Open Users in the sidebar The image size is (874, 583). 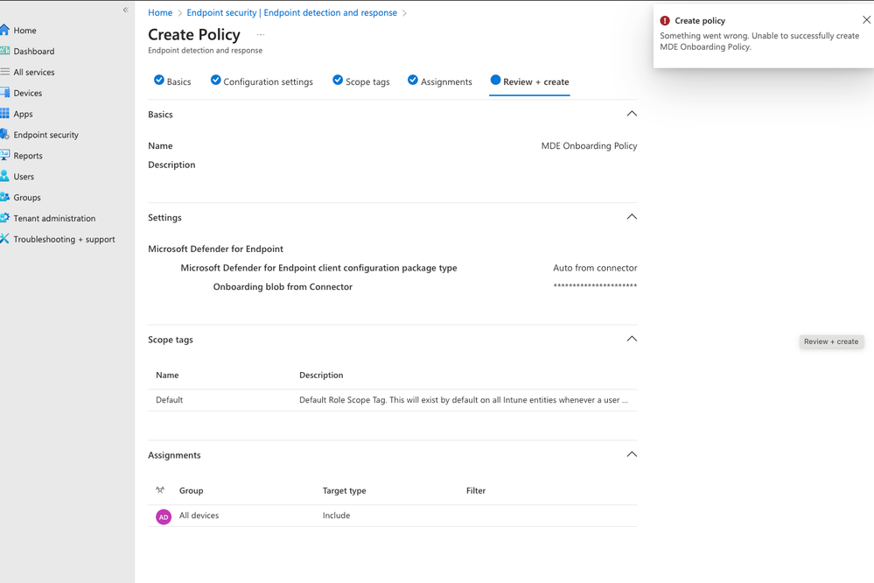[x=24, y=177]
